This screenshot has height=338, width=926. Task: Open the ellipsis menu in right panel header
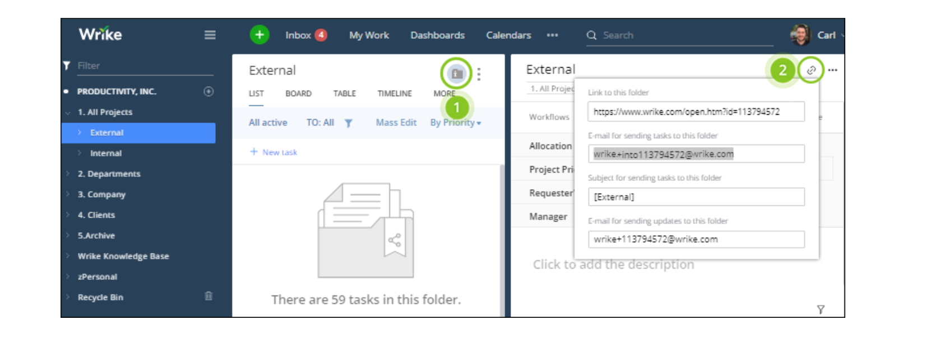point(832,70)
